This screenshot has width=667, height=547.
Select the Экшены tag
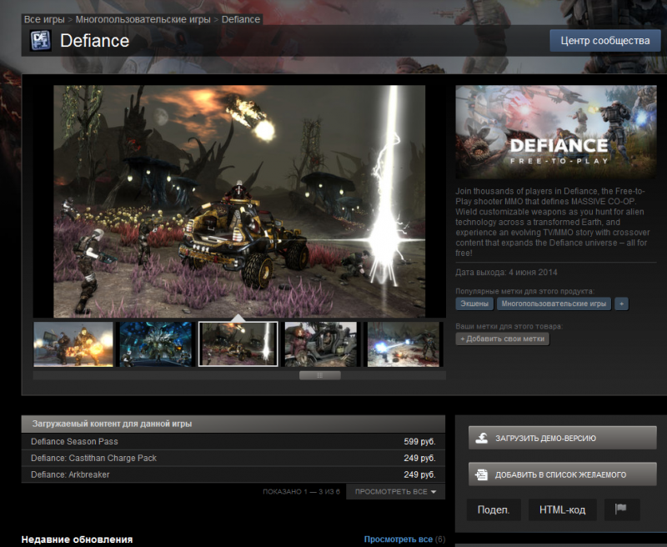(x=474, y=304)
